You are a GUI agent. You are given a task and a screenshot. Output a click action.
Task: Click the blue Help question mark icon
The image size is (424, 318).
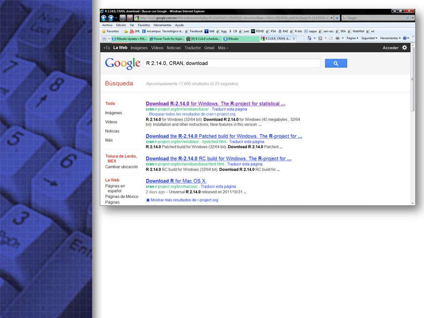click(405, 38)
